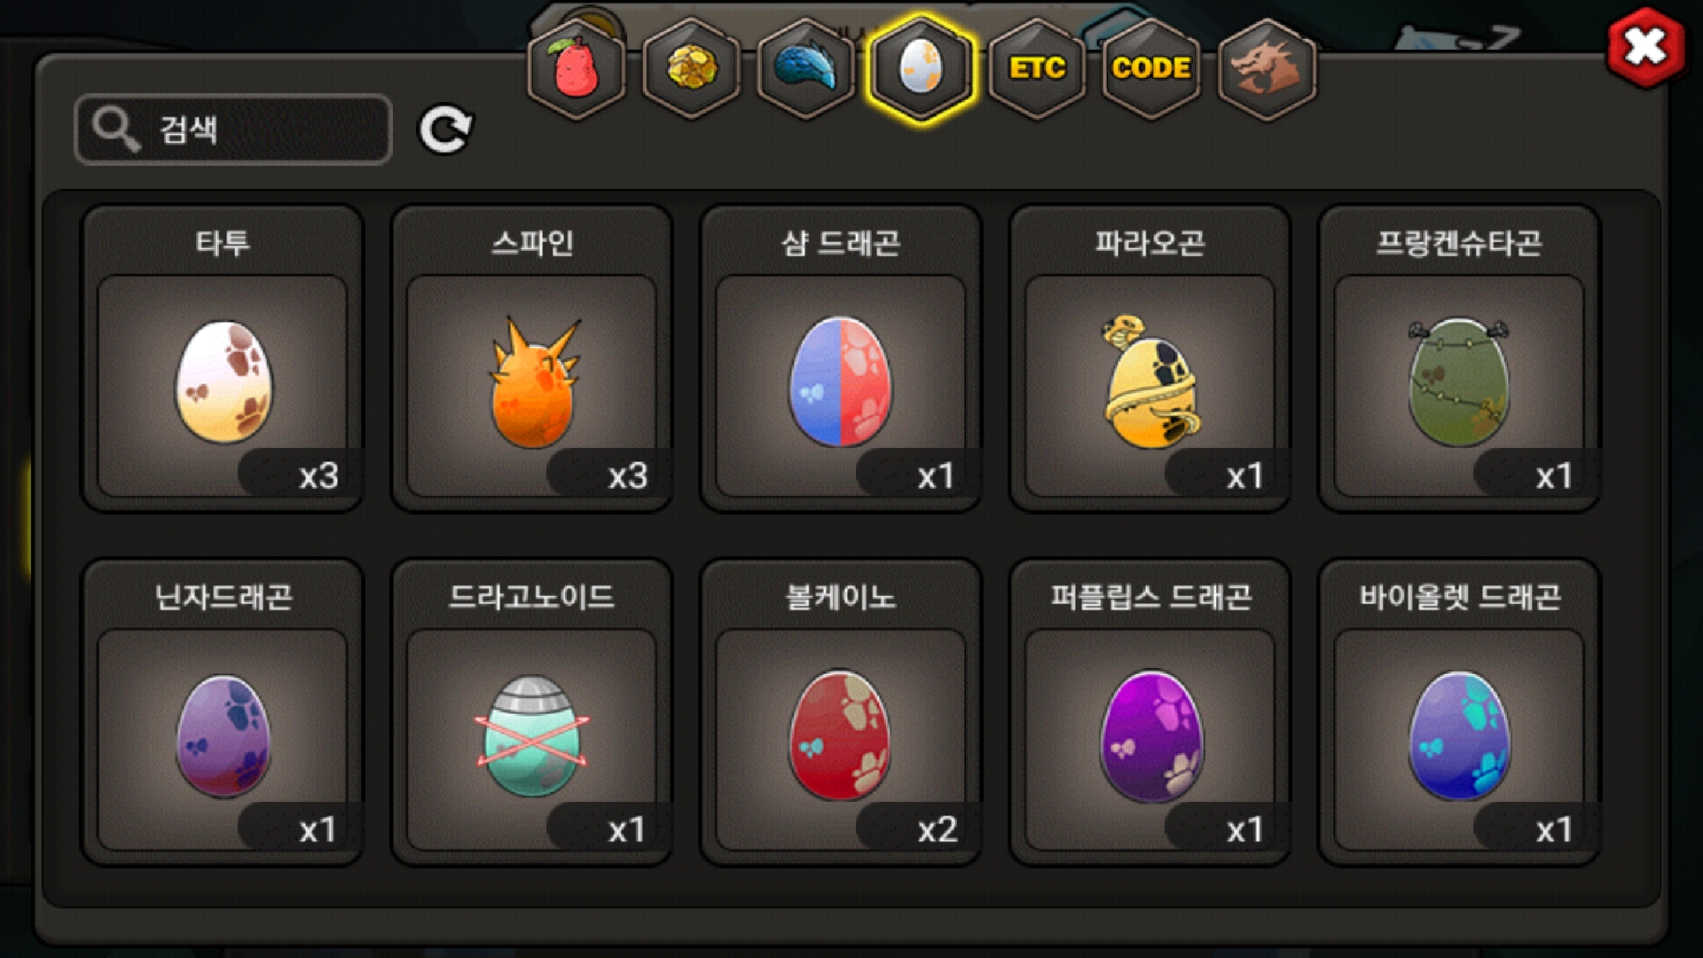Click the refresh arrow next to search
The width and height of the screenshot is (1703, 958).
tap(445, 130)
